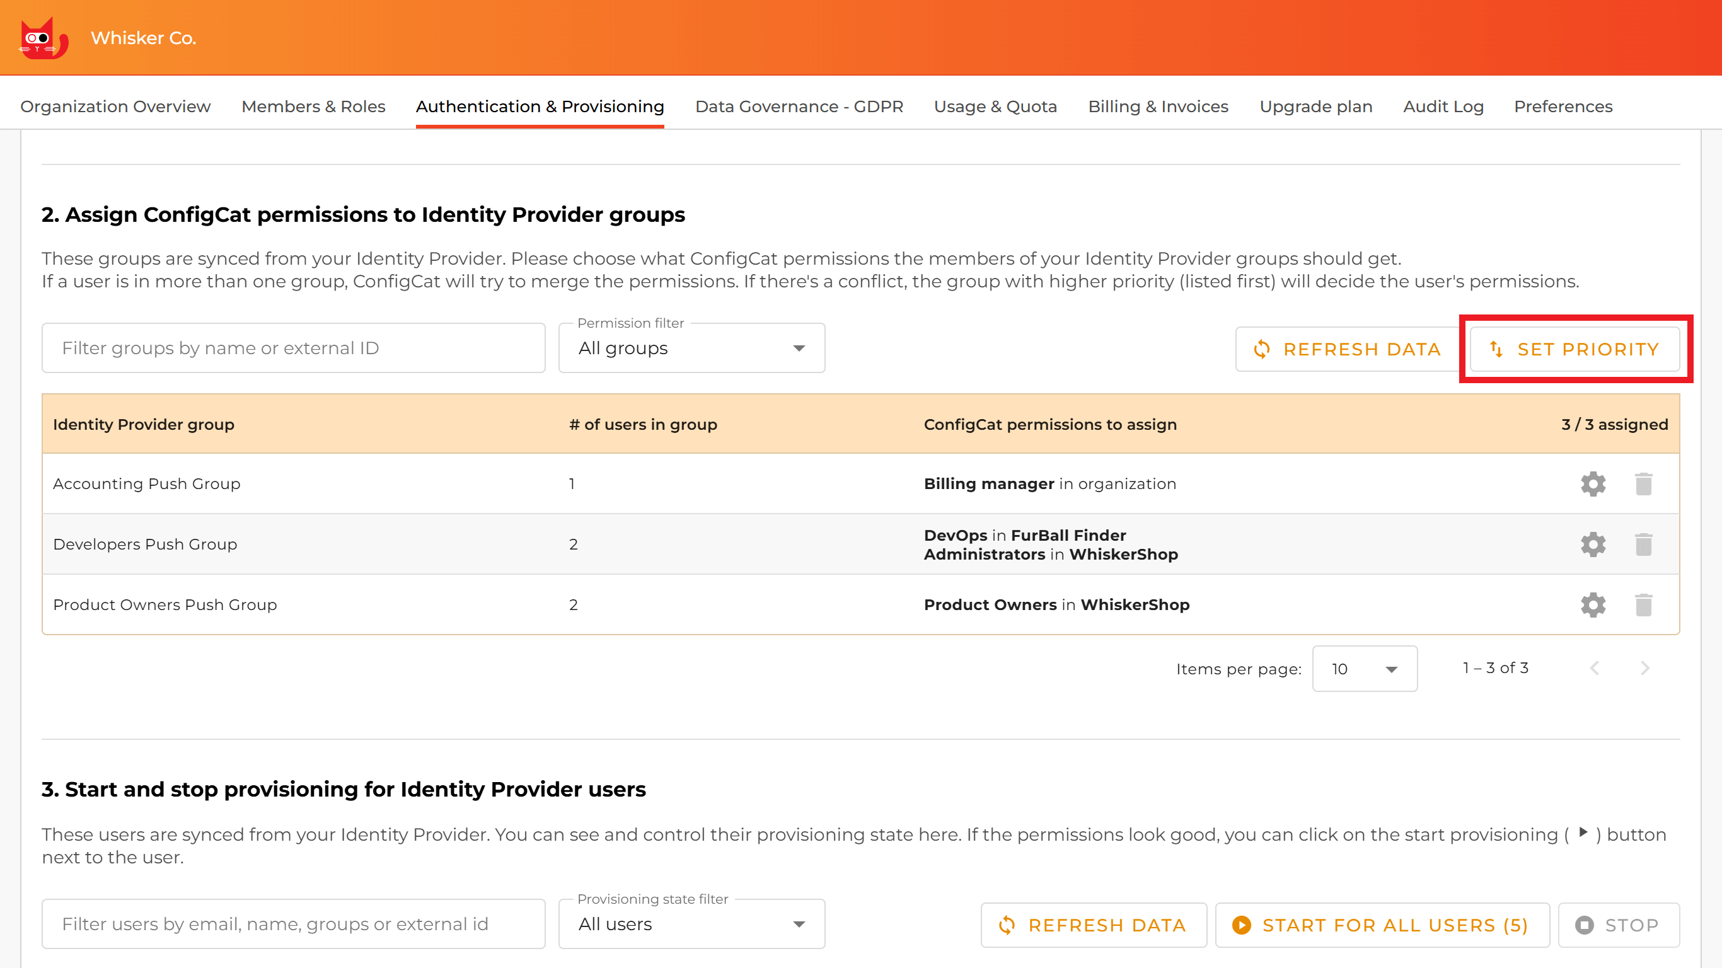1722x968 pixels.
Task: Go to next page of groups
Action: [x=1645, y=667]
